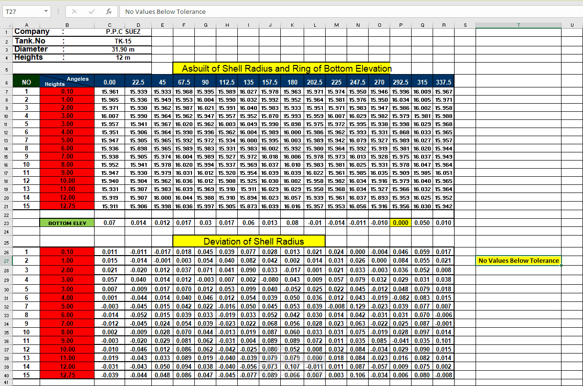Click the 'No Values Below Tolerance' cell
The height and width of the screenshot is (386, 583).
pyautogui.click(x=519, y=261)
